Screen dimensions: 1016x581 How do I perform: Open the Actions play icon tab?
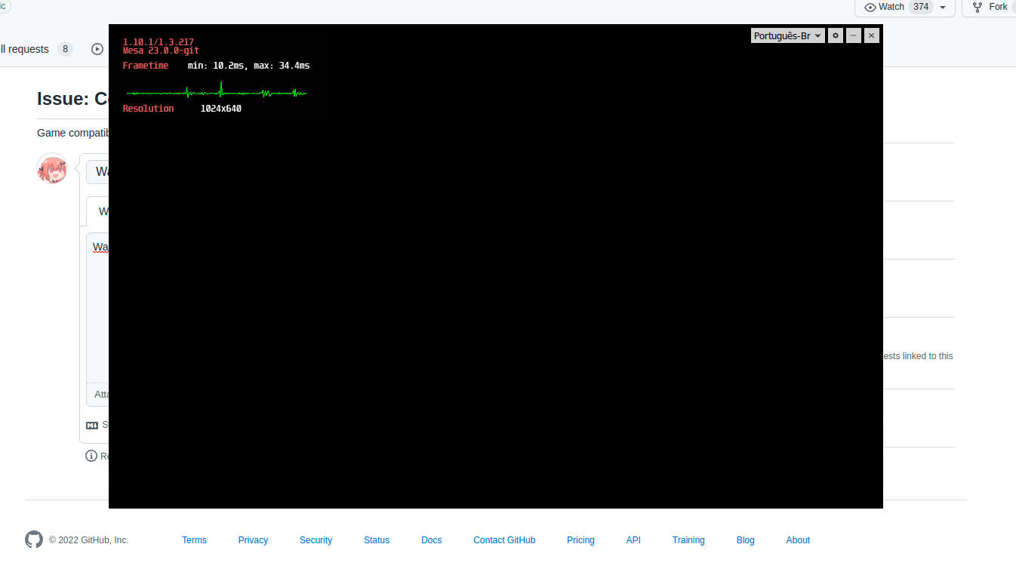tap(97, 49)
